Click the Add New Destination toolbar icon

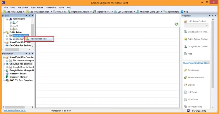tap(27, 12)
